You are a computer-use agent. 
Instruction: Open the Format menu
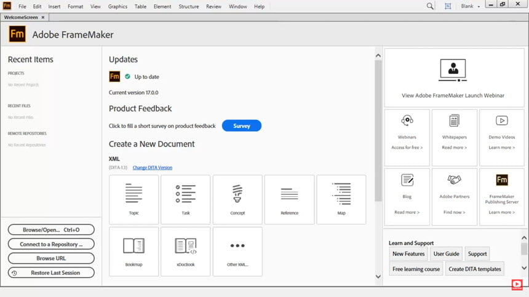click(75, 6)
